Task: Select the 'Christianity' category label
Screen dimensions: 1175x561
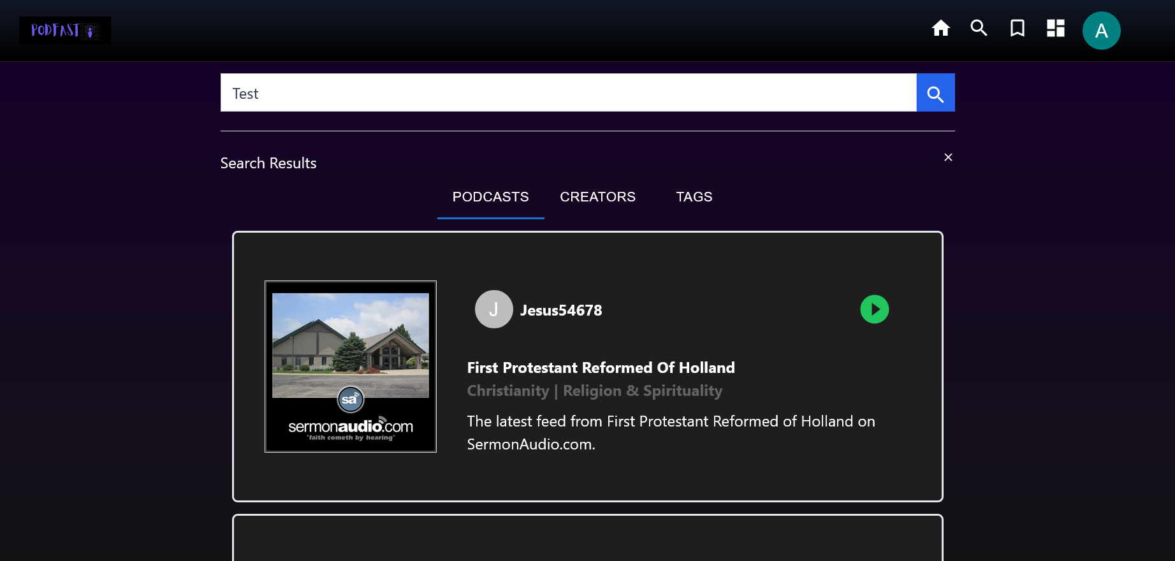Action: (x=507, y=391)
